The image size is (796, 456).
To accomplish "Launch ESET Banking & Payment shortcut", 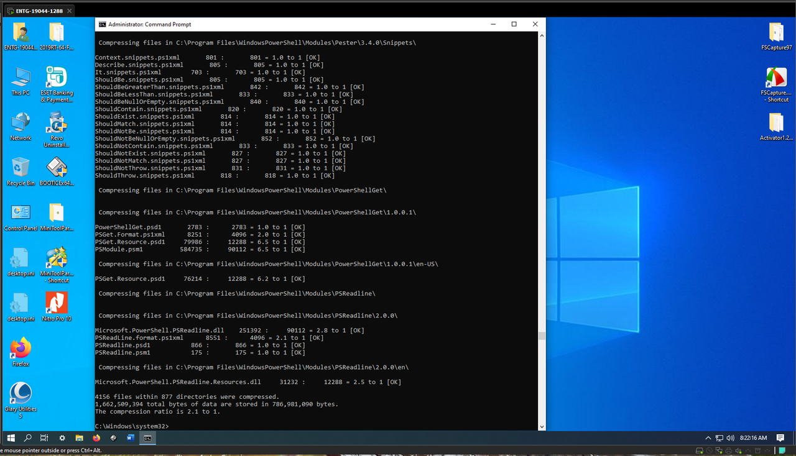I will coord(57,84).
